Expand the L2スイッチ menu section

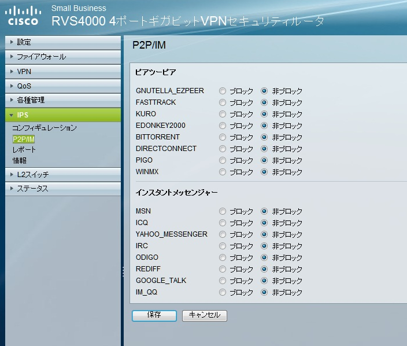click(63, 175)
